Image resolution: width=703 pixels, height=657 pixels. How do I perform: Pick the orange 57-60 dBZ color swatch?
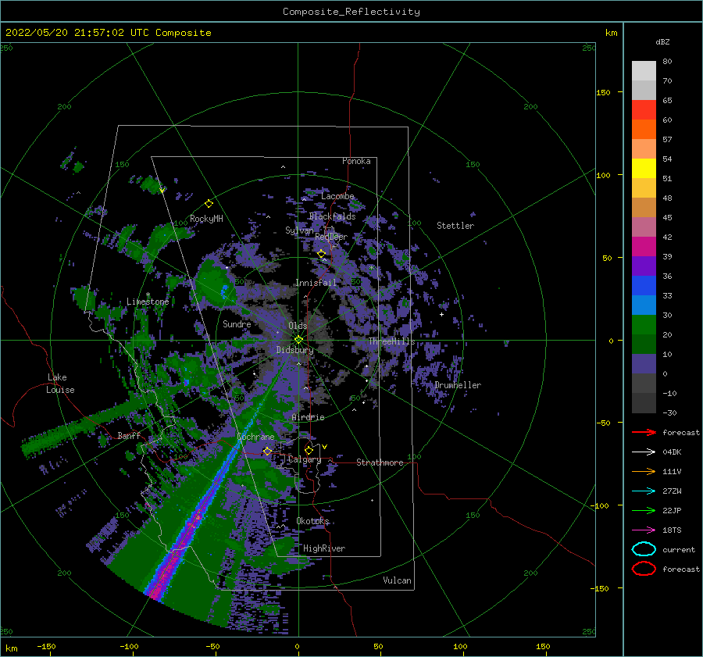(644, 130)
